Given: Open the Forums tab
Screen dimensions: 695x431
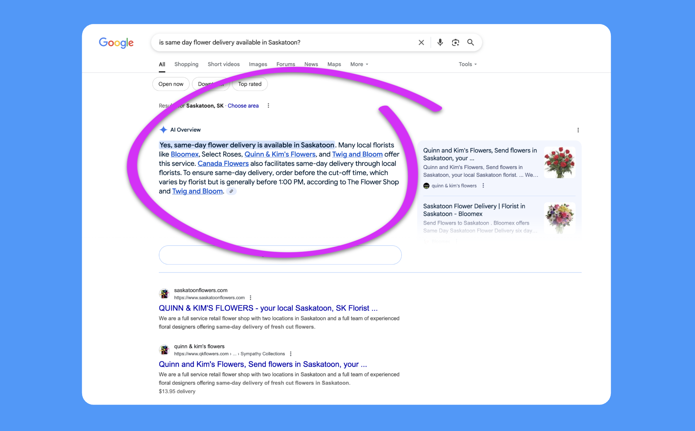Looking at the screenshot, I should click(x=286, y=64).
